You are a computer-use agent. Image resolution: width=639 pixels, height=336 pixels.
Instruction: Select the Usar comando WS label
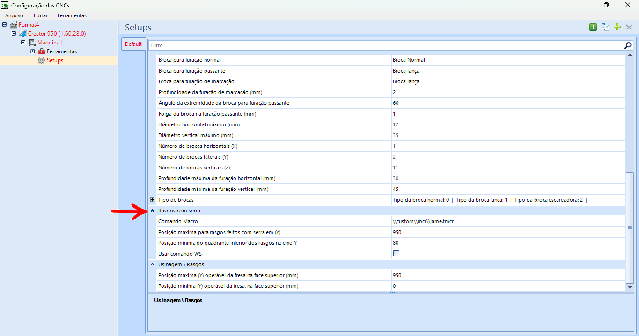[x=180, y=254]
